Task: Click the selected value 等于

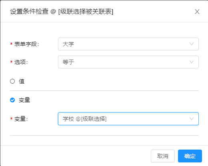Action: coord(68,62)
